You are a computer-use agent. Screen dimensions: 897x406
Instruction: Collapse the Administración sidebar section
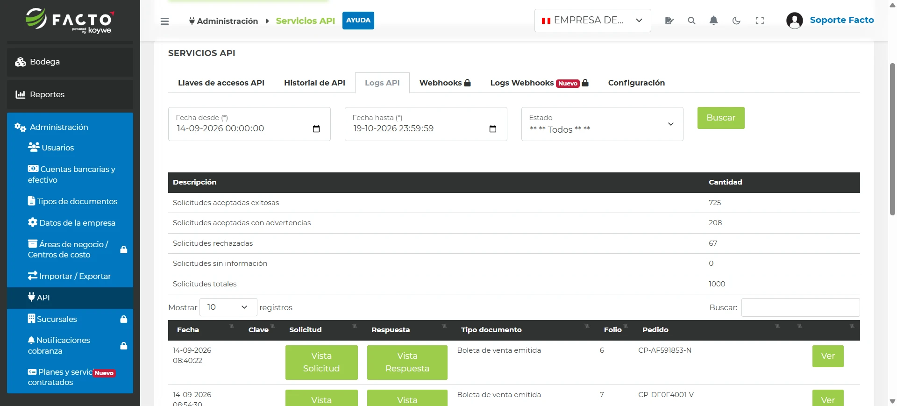(70, 127)
